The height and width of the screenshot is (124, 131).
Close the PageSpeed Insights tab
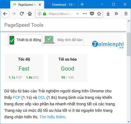tap(40, 4)
